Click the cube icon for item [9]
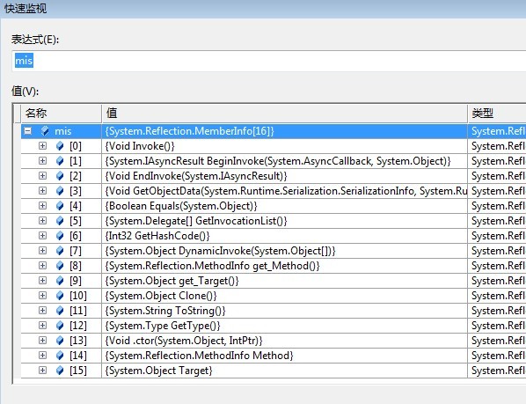 tap(60, 281)
